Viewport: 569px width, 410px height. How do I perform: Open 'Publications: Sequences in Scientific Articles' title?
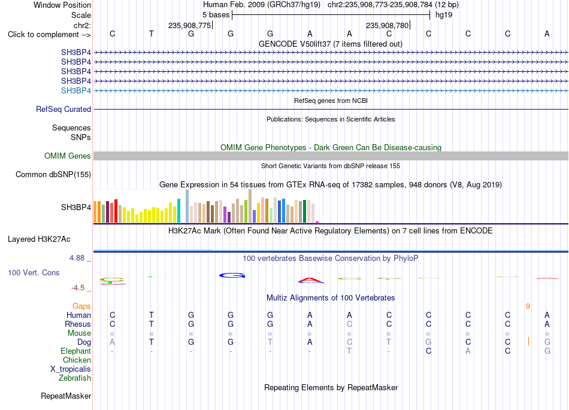(331, 119)
